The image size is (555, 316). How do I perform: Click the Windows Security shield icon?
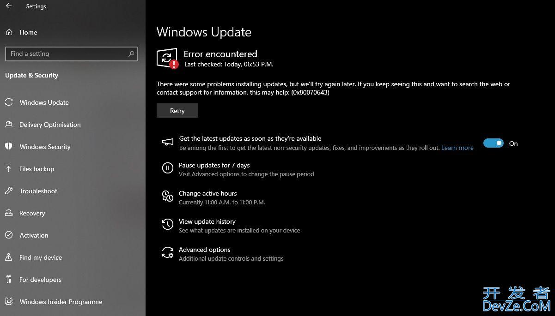[9, 147]
